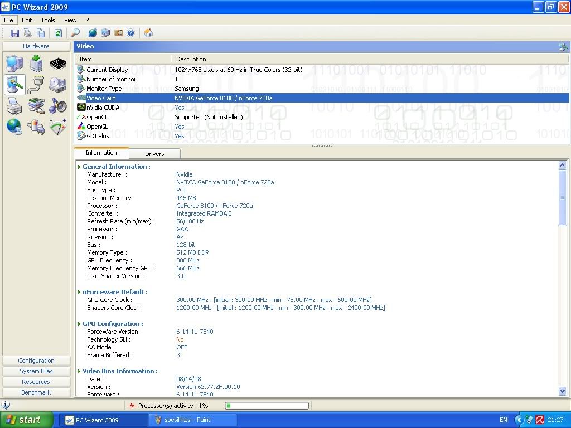Select the Information tab
This screenshot has width=571, height=428.
tap(101, 153)
